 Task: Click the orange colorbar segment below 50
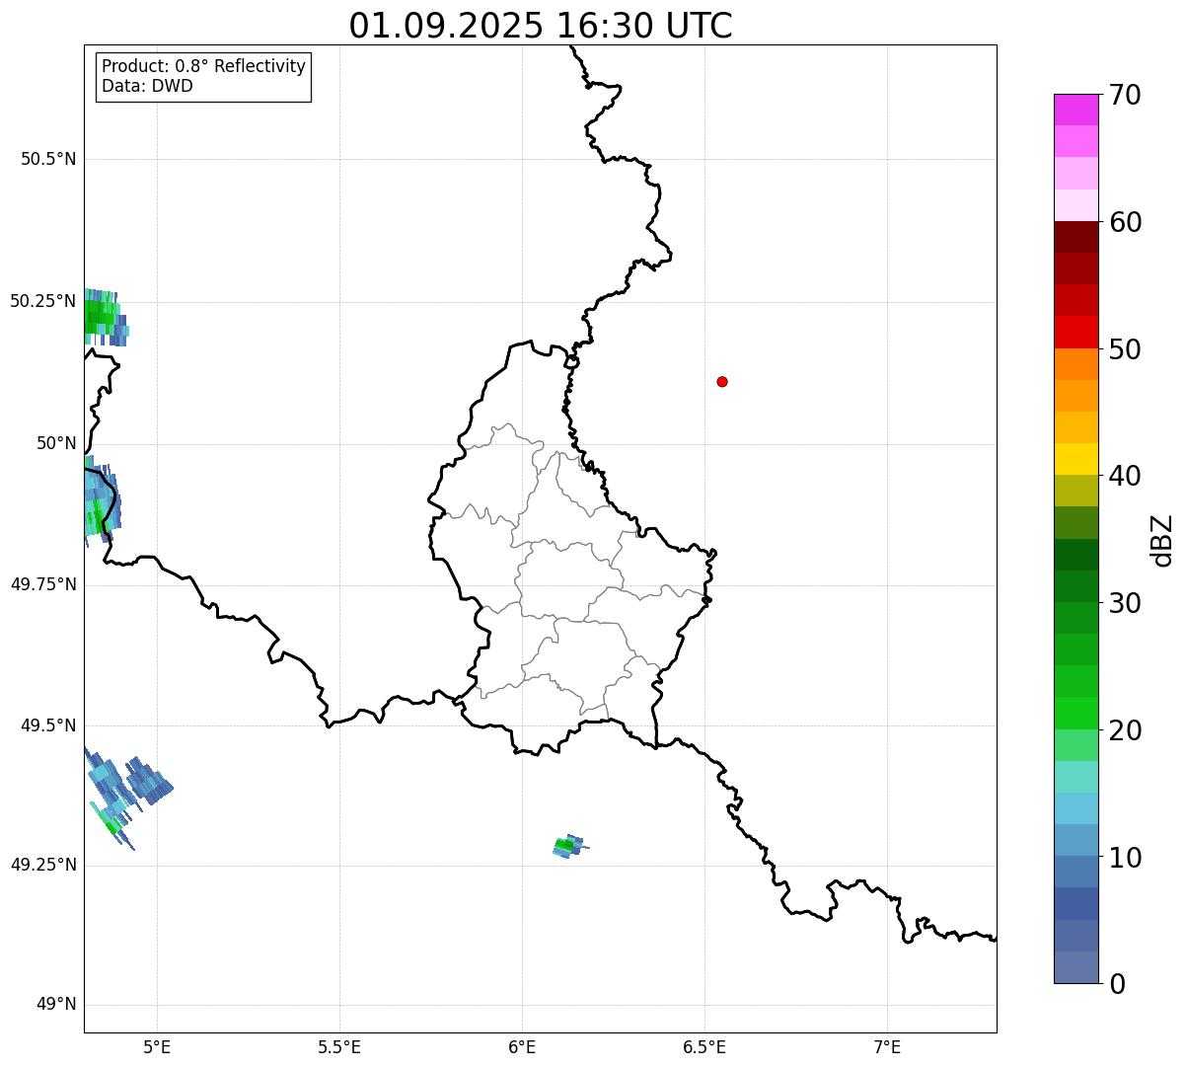click(x=1075, y=364)
